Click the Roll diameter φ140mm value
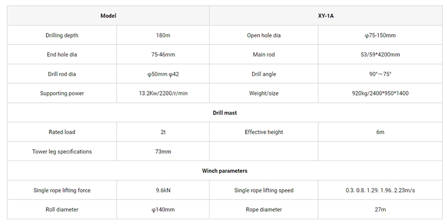The image size is (447, 224). point(163,210)
